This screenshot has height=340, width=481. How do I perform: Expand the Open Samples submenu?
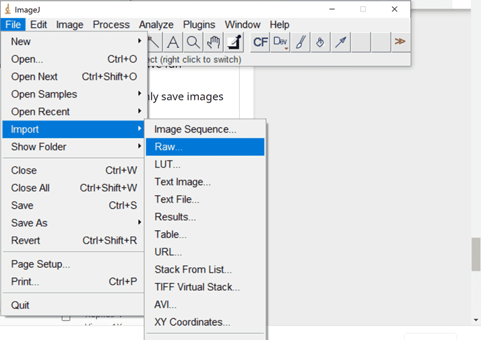(73, 94)
